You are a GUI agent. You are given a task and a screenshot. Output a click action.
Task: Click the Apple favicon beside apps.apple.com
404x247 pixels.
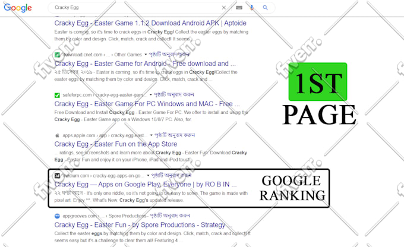(57, 135)
